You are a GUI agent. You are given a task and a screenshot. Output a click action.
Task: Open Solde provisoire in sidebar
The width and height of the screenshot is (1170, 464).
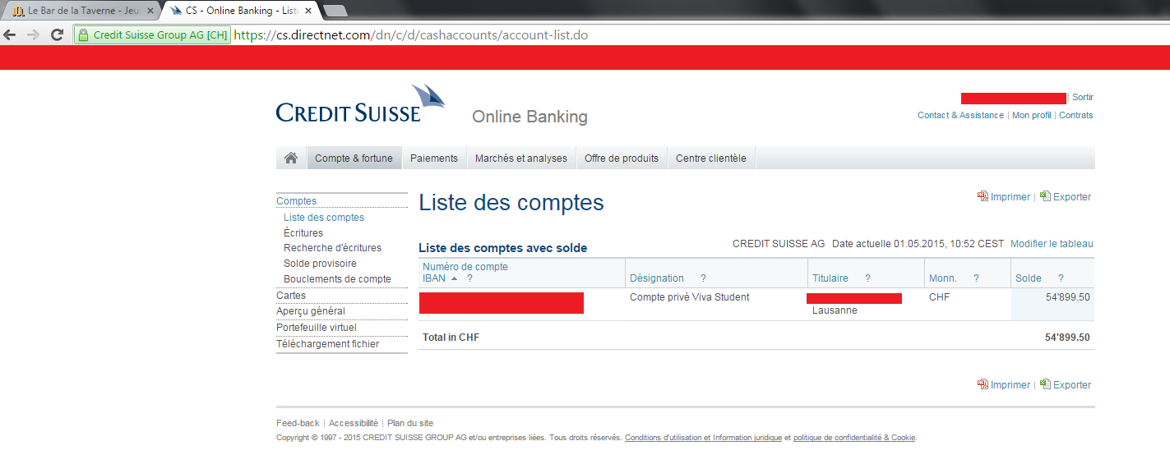pyautogui.click(x=320, y=264)
